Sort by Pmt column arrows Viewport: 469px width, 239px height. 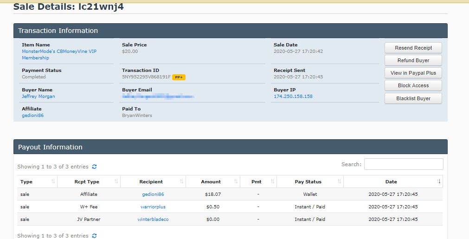pos(272,181)
